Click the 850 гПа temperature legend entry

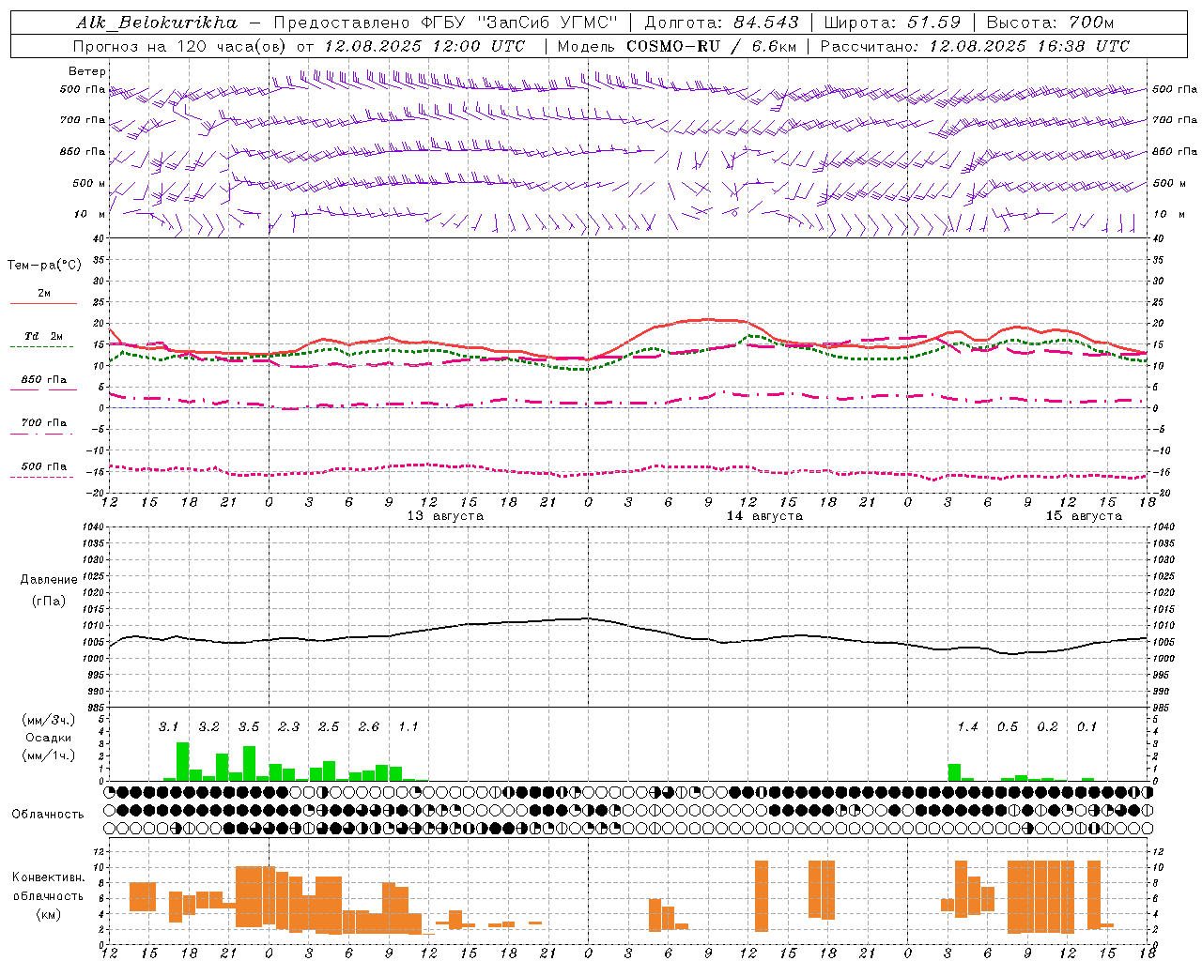click(x=43, y=380)
